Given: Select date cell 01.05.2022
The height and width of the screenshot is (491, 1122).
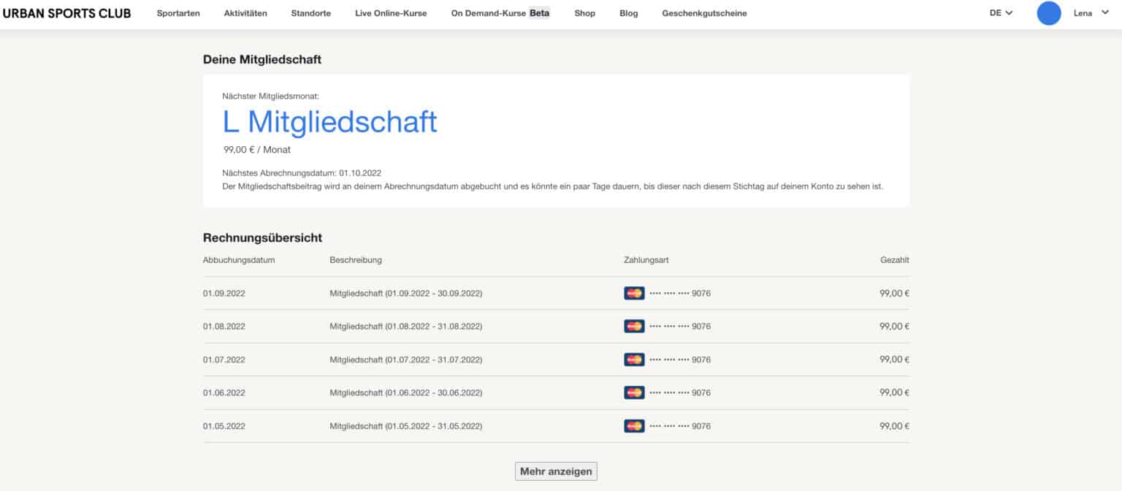Looking at the screenshot, I should click(224, 425).
